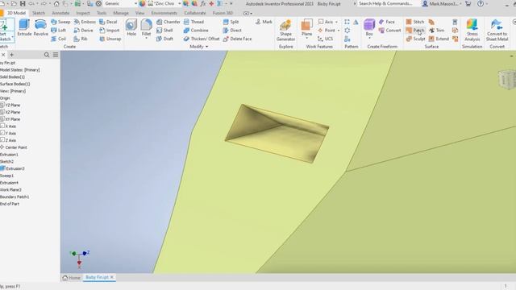Open the Inspect ribbon tab
516x290 pixels.
pyautogui.click(x=83, y=13)
